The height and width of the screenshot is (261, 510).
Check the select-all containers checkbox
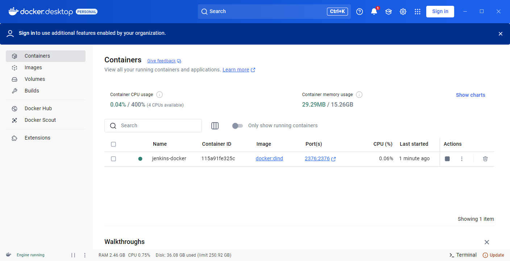(x=113, y=144)
